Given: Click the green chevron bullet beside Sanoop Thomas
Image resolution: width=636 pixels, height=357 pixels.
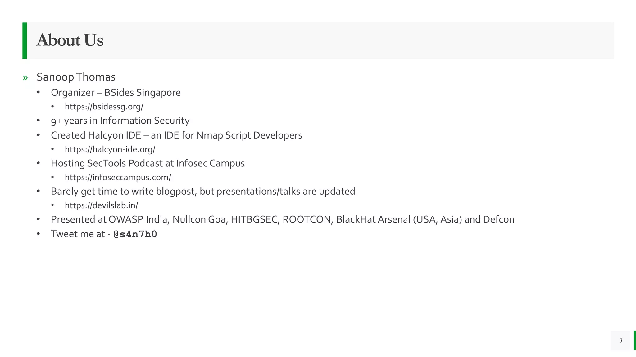Looking at the screenshot, I should click(x=25, y=77).
